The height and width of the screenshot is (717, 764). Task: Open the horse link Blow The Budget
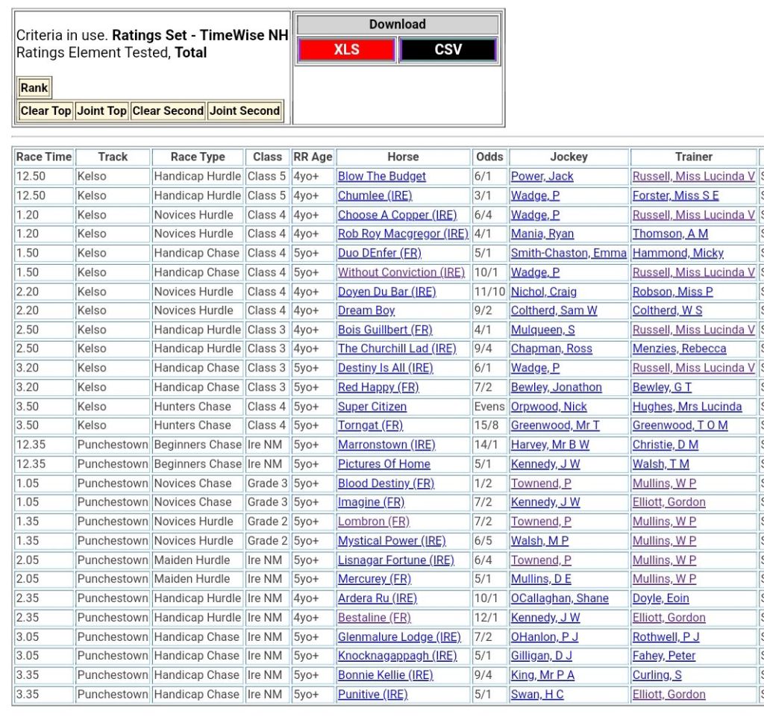[x=381, y=177]
